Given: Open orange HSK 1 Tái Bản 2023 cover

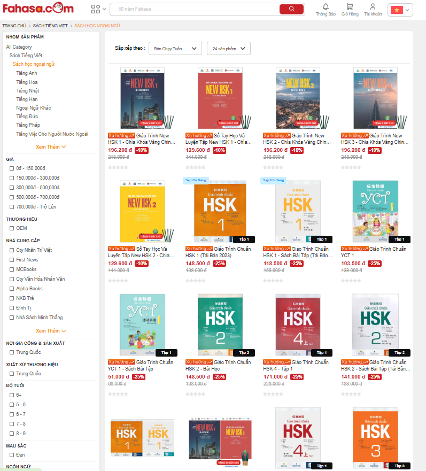Looking at the screenshot, I should (x=220, y=212).
